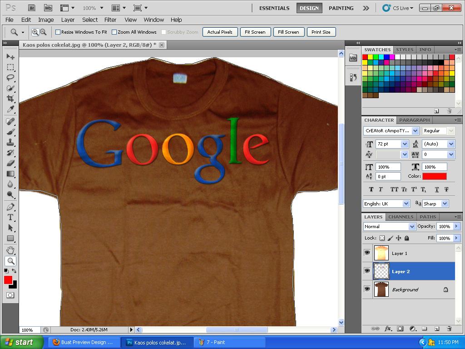The height and width of the screenshot is (349, 465).
Task: Toggle Faux Bold text style
Action: pos(371,189)
